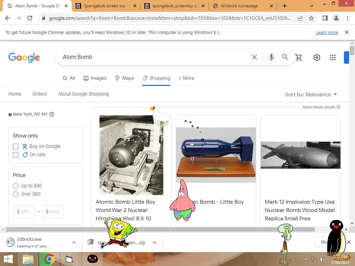Open tab search chevron in title bar
This screenshot has width=355, height=266.
[x=312, y=6]
